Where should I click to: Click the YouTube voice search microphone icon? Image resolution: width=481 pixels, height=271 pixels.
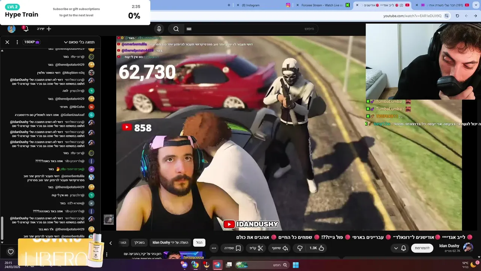(159, 29)
